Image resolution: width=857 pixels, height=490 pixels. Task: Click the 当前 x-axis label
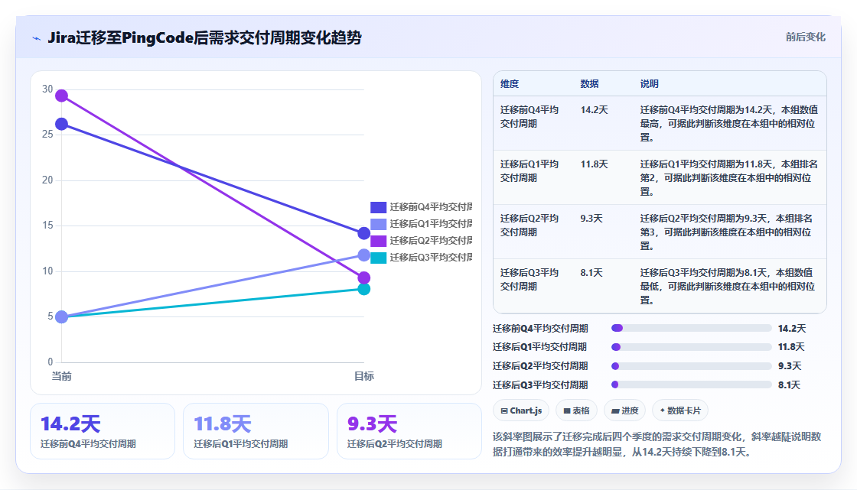point(62,376)
